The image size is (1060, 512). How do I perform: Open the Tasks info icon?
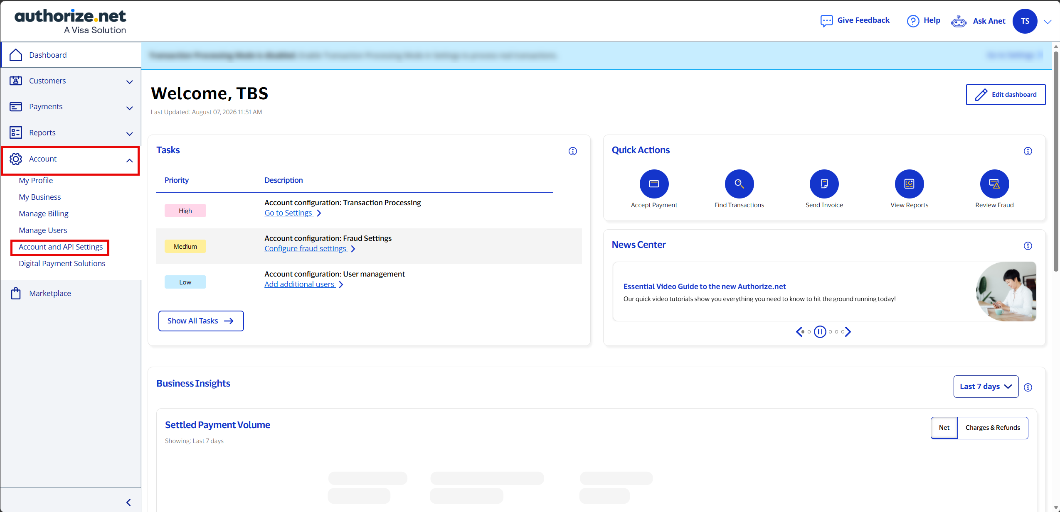point(573,151)
